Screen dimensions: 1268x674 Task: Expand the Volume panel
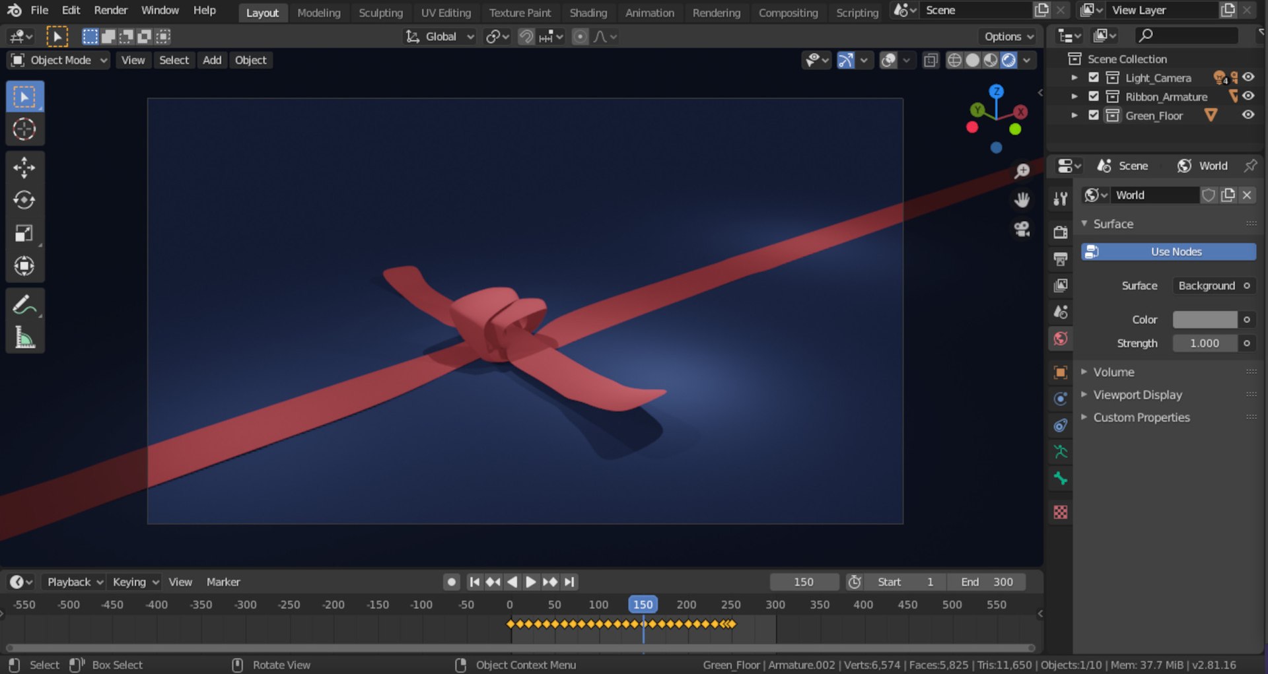(1113, 372)
